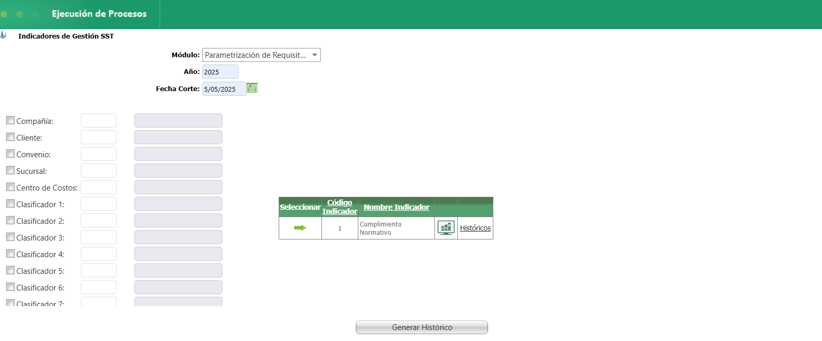Click the info icon beside Indicadores de Gestión
The width and height of the screenshot is (822, 341).
(x=3, y=35)
